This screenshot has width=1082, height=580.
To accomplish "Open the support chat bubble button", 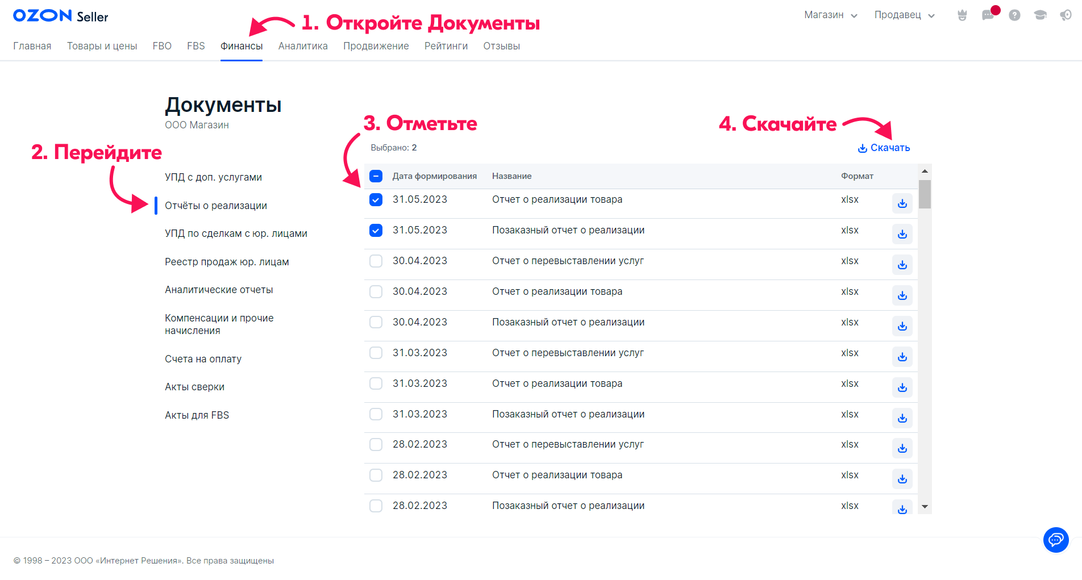I will [1056, 539].
